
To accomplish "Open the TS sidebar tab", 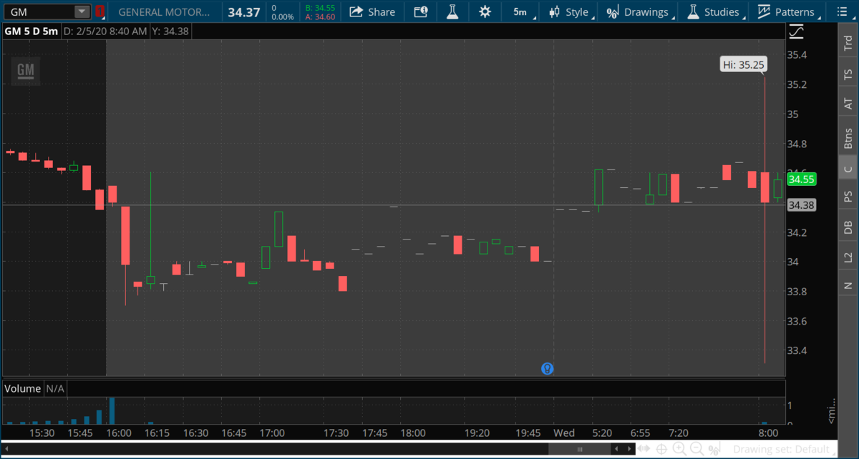I will (848, 74).
